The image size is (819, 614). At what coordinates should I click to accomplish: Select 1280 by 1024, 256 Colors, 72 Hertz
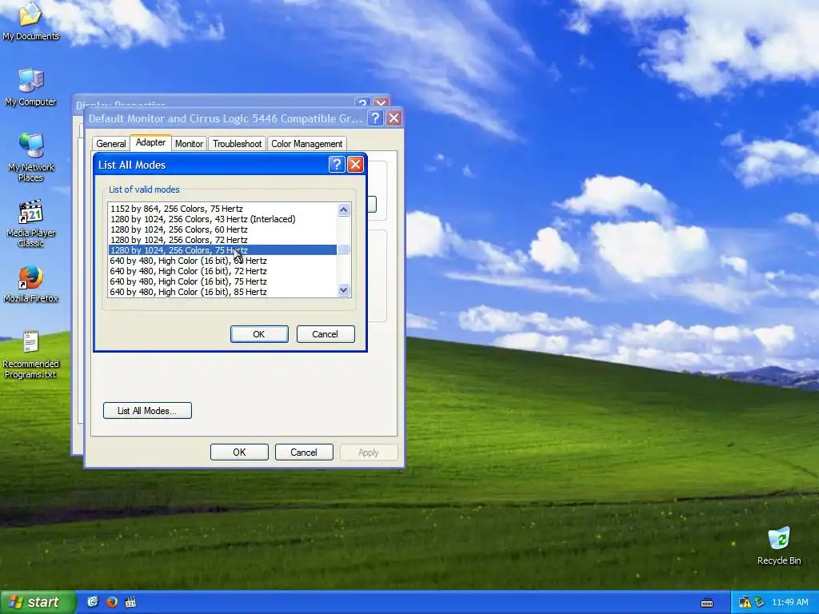[222, 240]
